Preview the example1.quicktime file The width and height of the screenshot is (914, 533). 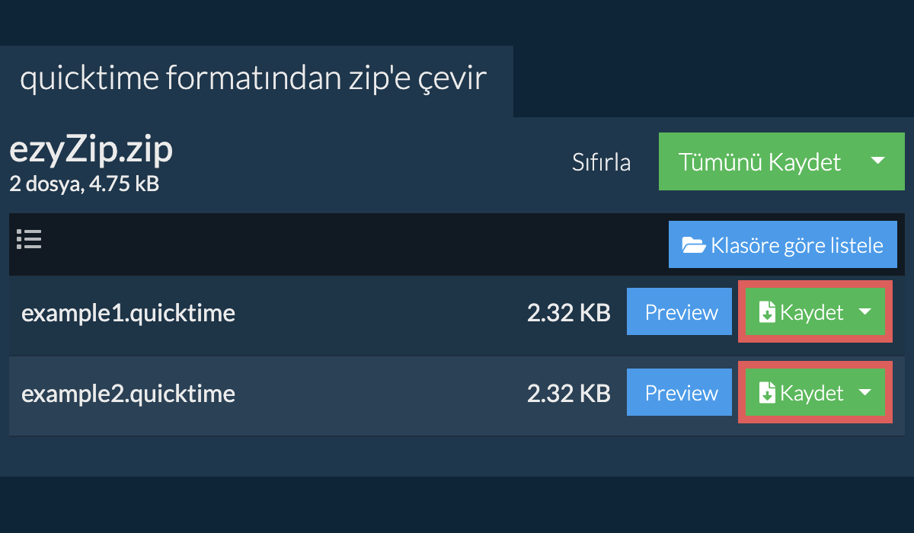[x=682, y=312]
